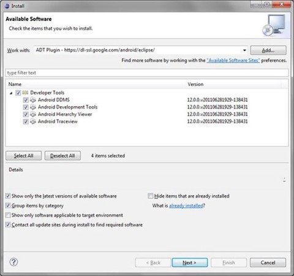Click the install wizard computer-disc image
This screenshot has width=294, height=276.
[274, 25]
